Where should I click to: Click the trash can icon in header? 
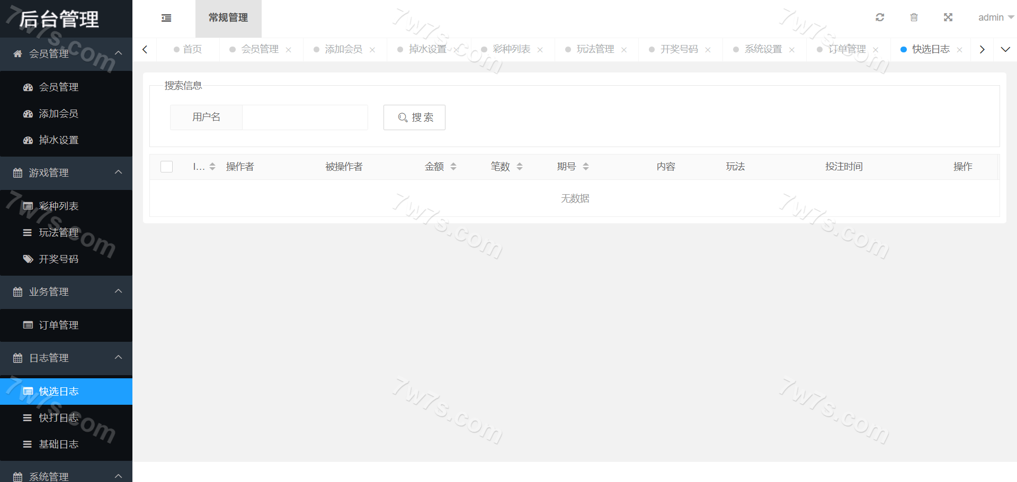[x=914, y=17]
